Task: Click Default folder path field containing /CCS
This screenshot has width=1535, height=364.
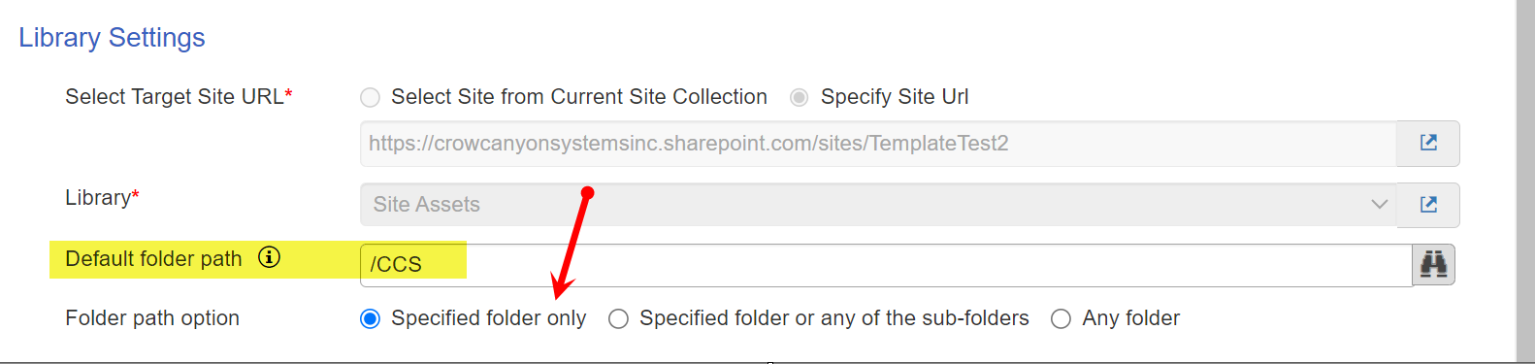Action: pos(887,265)
